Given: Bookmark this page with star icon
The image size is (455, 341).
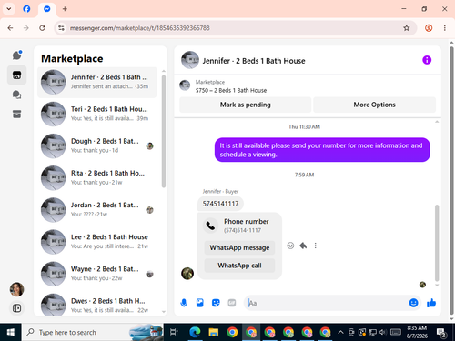Looking at the screenshot, I should click(x=407, y=28).
